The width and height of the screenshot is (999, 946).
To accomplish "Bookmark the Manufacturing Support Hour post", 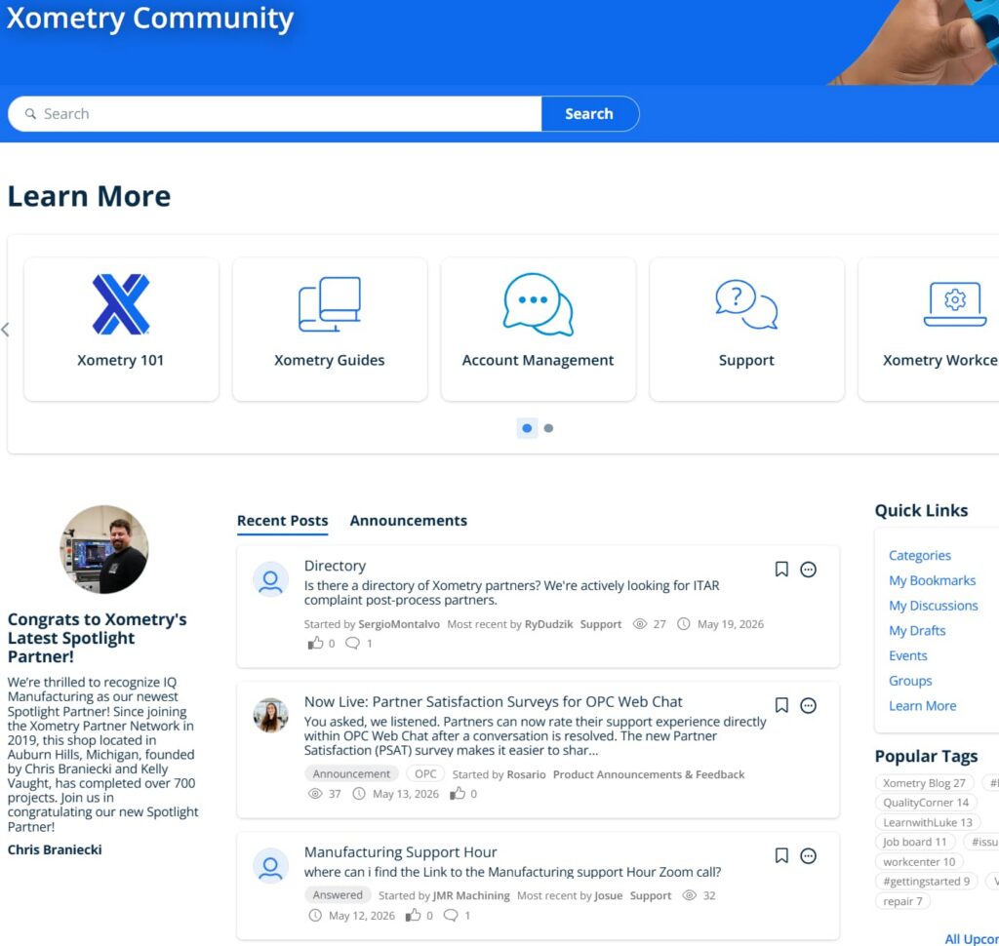I will click(781, 855).
